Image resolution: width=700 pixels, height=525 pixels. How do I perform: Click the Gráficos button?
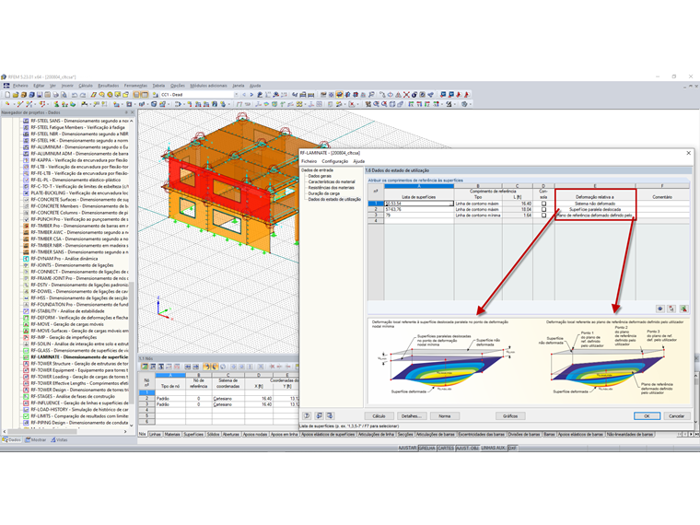pos(510,415)
